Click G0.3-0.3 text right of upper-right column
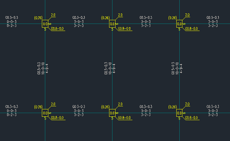 click(213, 18)
